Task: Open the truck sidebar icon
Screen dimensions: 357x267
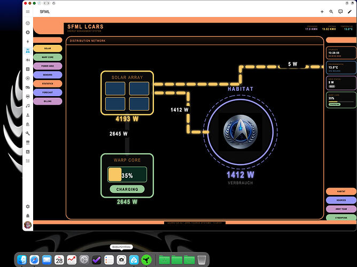Action: pos(28,88)
